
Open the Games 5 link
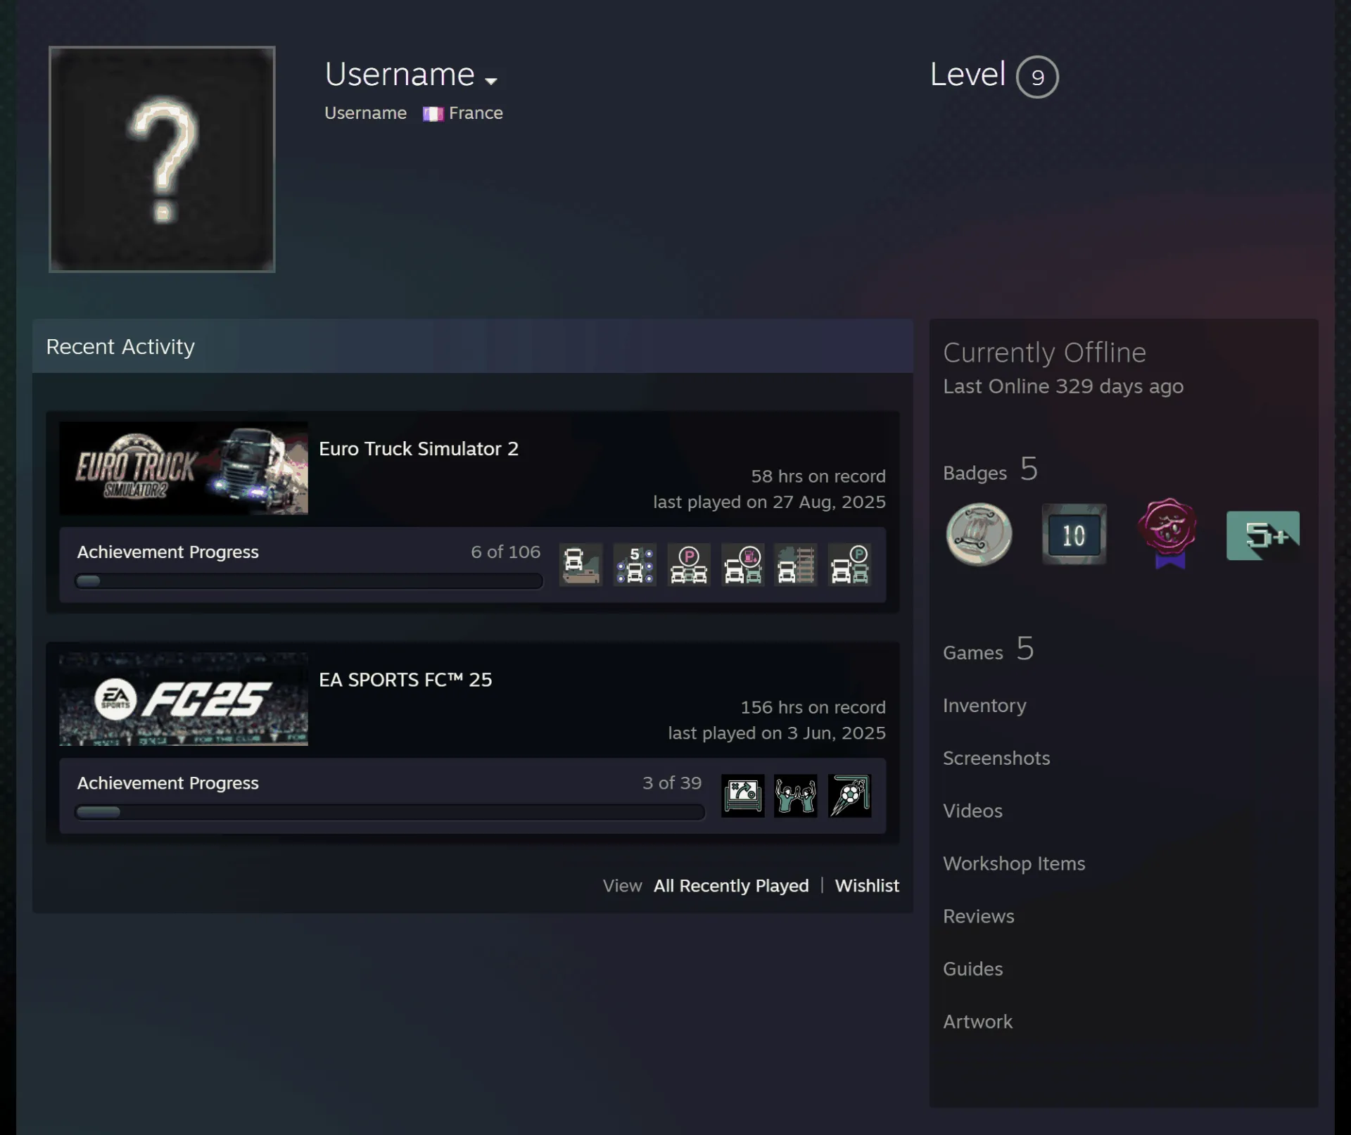pyautogui.click(x=989, y=649)
